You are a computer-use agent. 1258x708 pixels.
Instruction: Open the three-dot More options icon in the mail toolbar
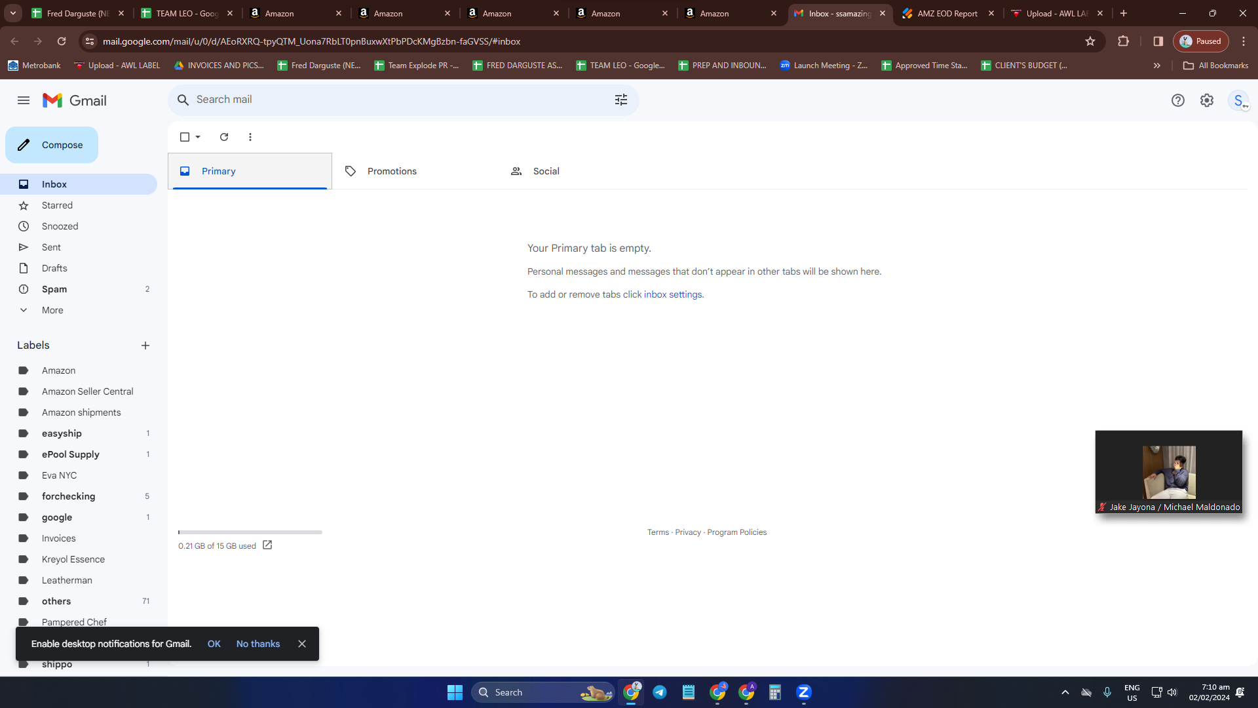click(250, 137)
